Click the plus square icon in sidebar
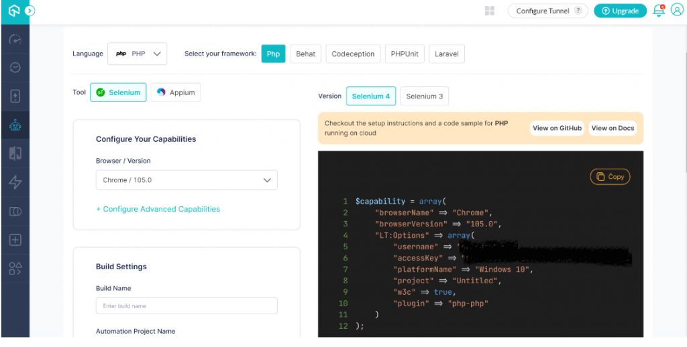Viewport: 687px width, 347px height. [15, 240]
